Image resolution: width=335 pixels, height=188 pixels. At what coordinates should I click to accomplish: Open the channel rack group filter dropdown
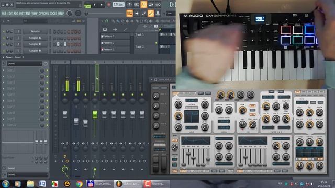pyautogui.click(x=35, y=21)
